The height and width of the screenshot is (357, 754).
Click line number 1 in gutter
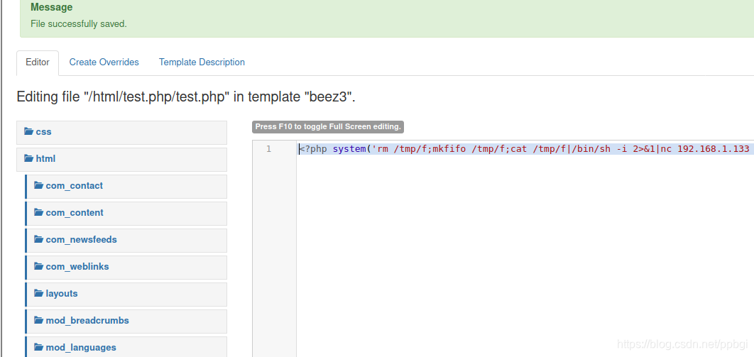pyautogui.click(x=269, y=149)
